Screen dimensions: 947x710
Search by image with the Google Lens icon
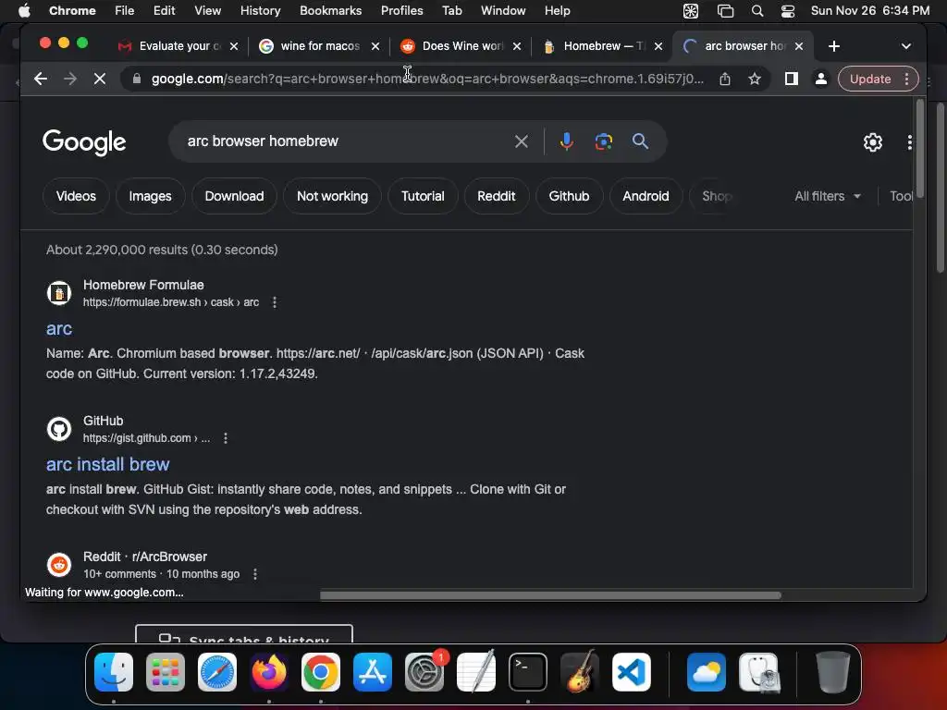[x=603, y=141]
